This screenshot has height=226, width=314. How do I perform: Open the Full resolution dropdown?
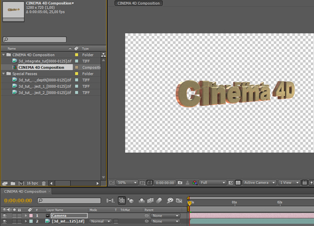point(212,183)
